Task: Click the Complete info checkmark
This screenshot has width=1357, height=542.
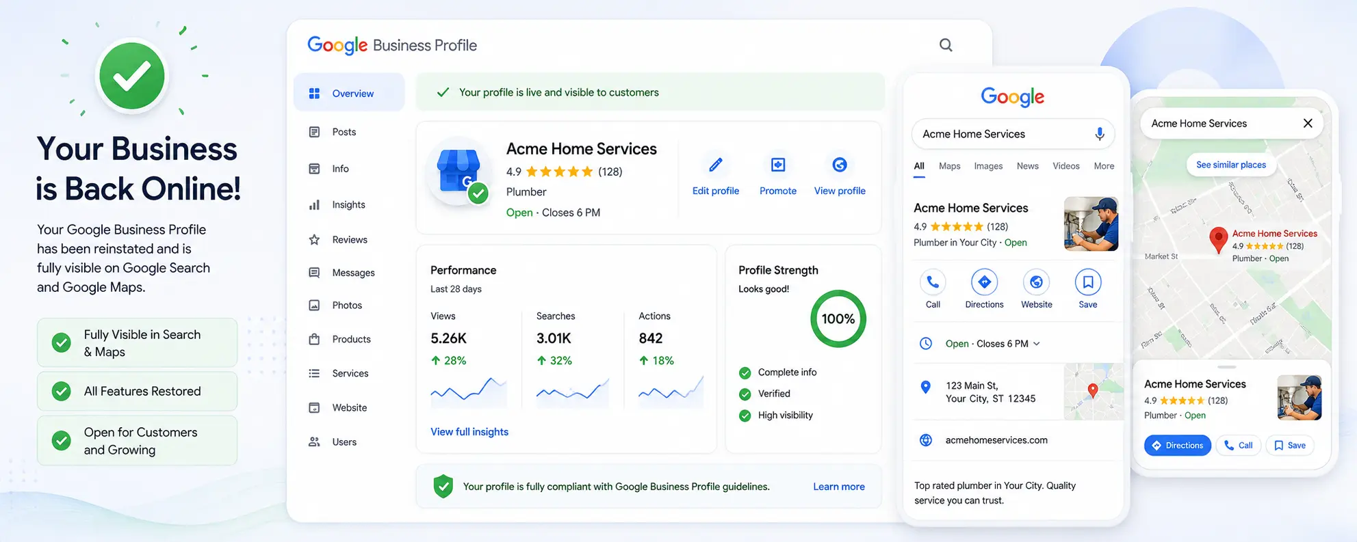Action: pos(745,372)
